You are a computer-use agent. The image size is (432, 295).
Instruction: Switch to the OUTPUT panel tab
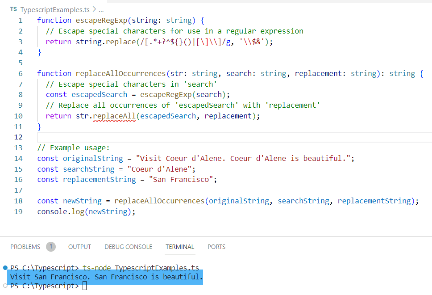(x=79, y=247)
